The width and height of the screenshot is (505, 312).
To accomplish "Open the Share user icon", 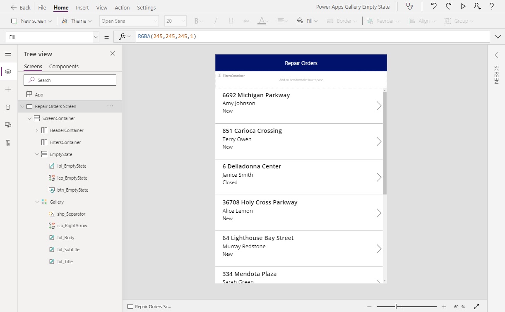I will (x=477, y=7).
